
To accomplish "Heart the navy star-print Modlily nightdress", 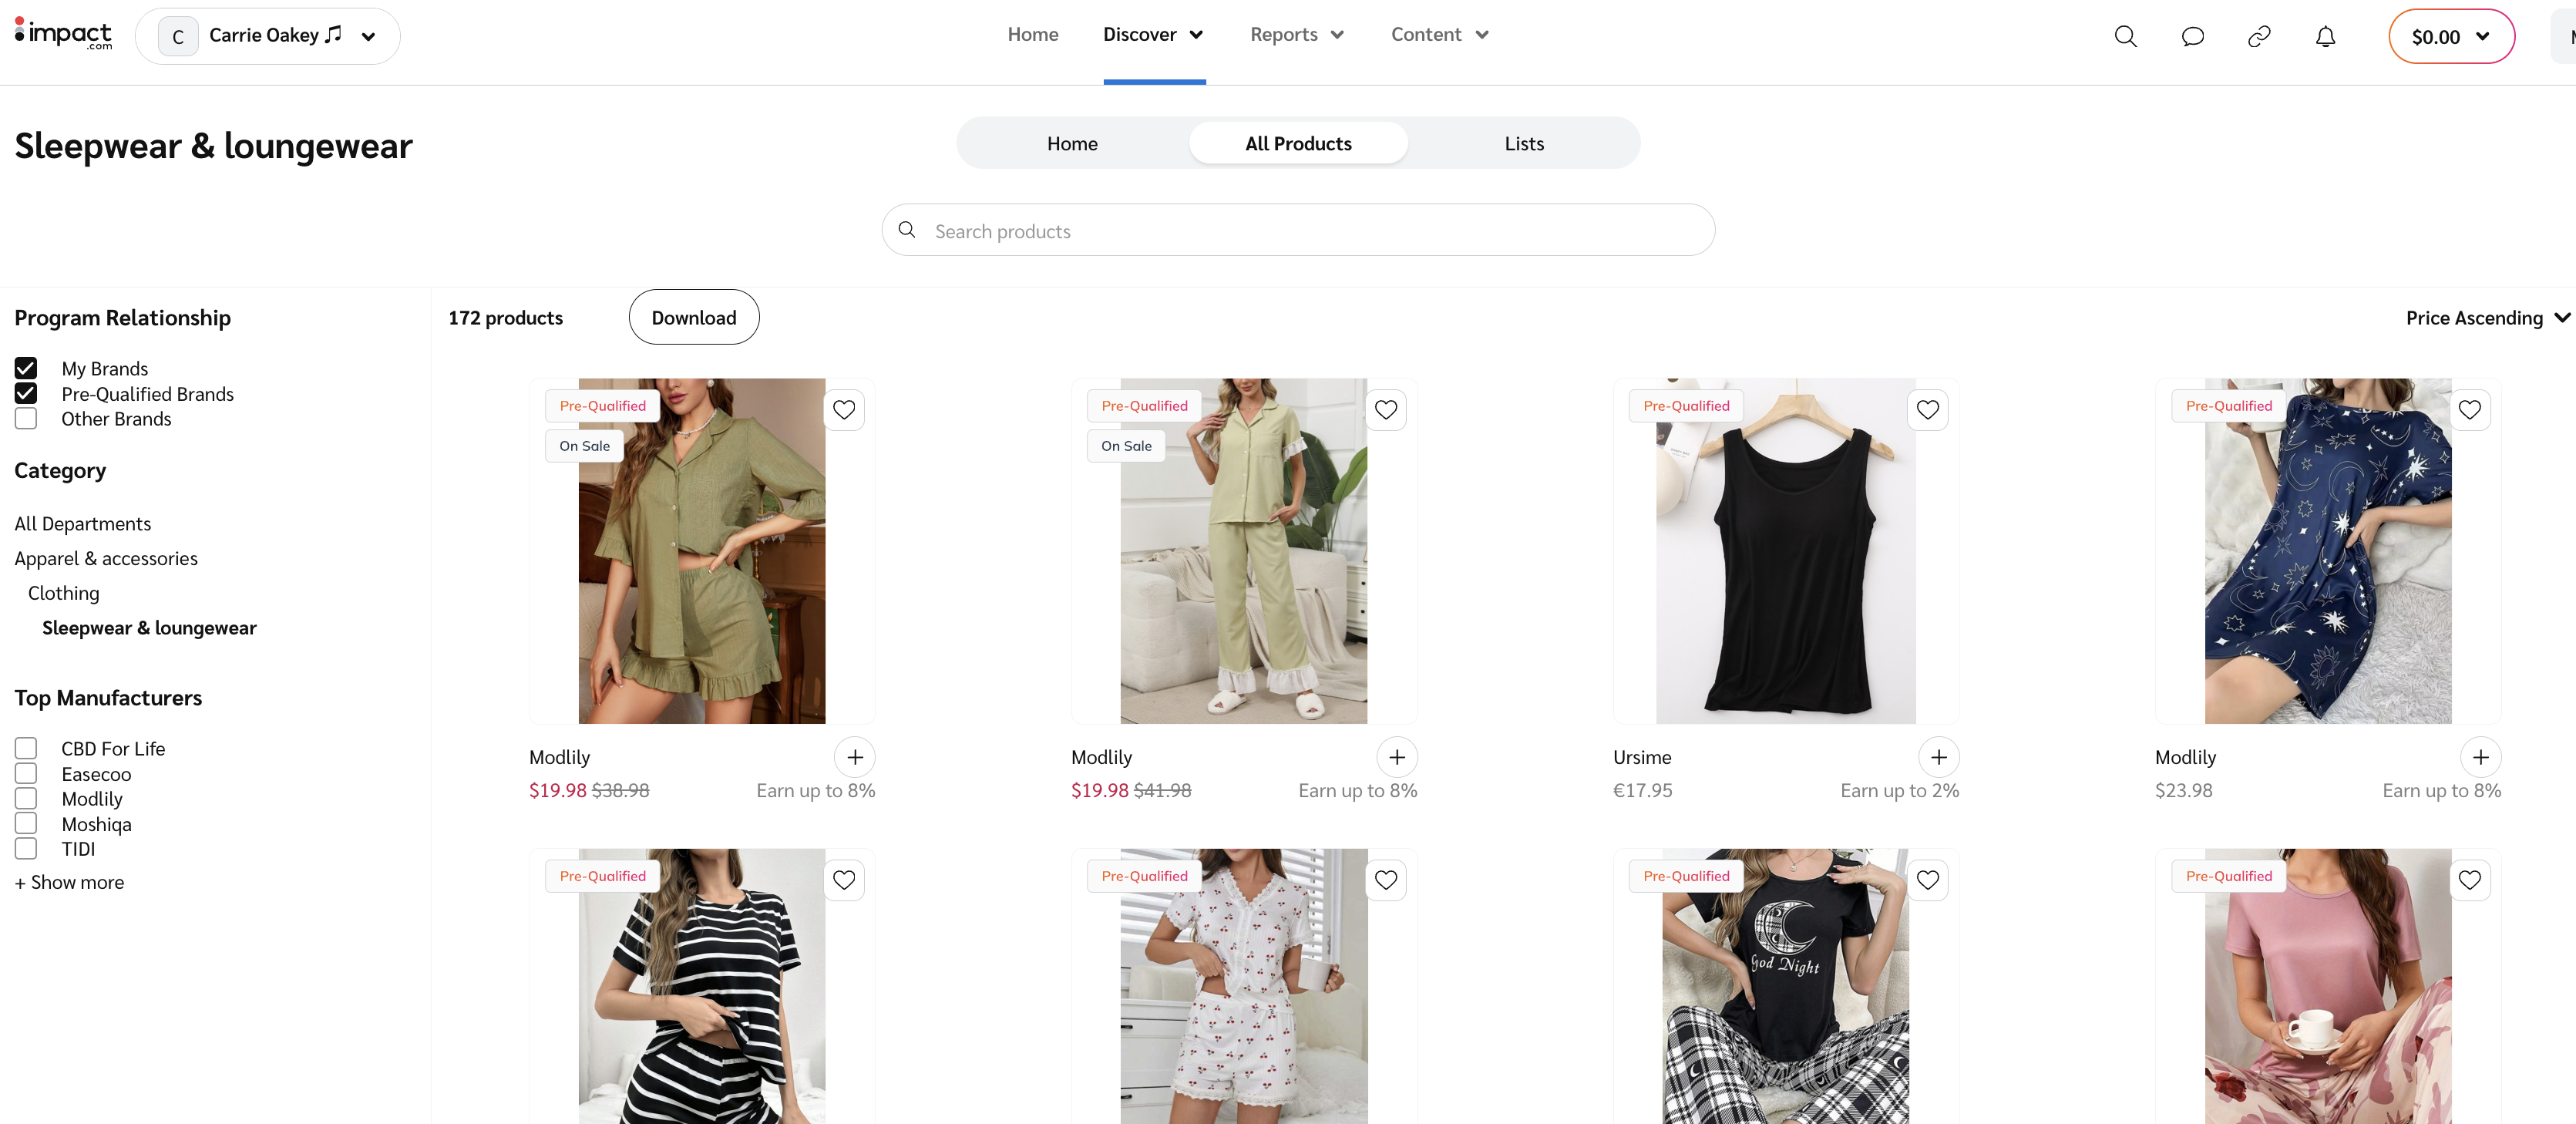I will pyautogui.click(x=2469, y=409).
